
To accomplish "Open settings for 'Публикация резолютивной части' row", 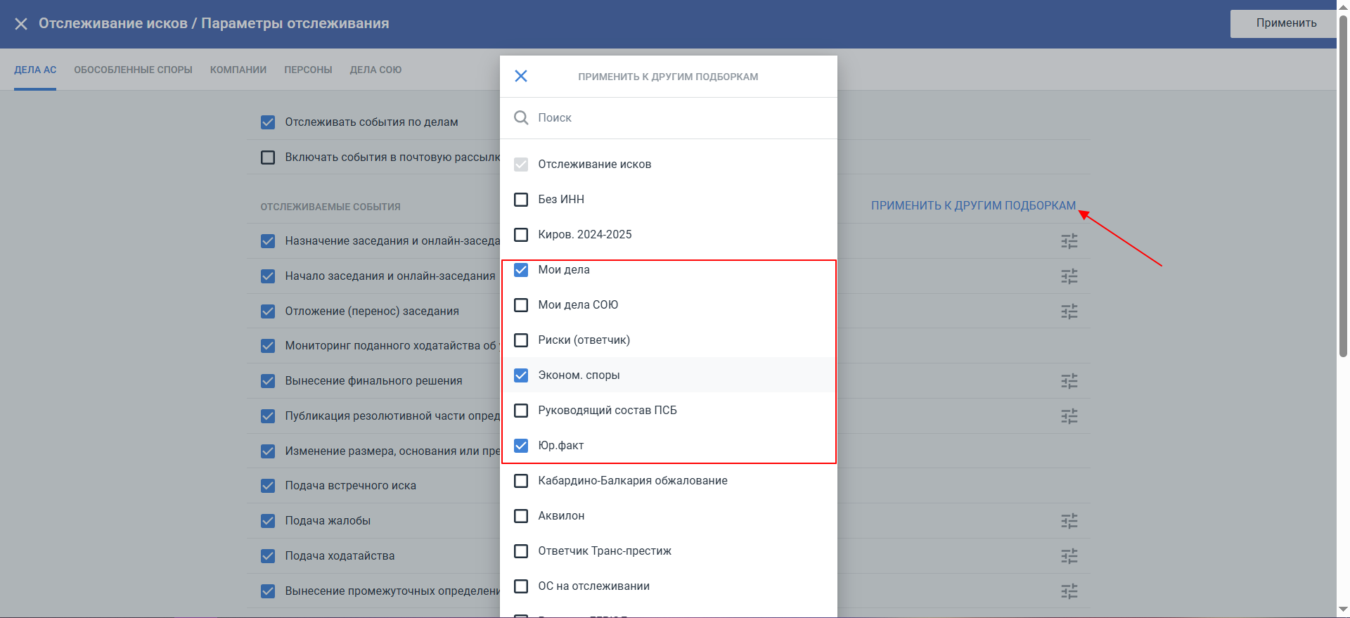I will pyautogui.click(x=1069, y=416).
